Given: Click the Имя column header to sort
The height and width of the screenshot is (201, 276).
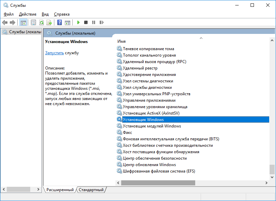Looking at the screenshot, I should tap(122, 41).
